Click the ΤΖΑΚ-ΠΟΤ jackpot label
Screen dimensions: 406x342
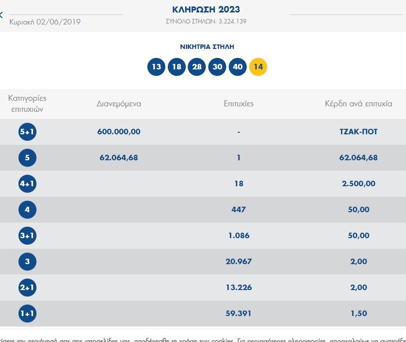point(358,132)
